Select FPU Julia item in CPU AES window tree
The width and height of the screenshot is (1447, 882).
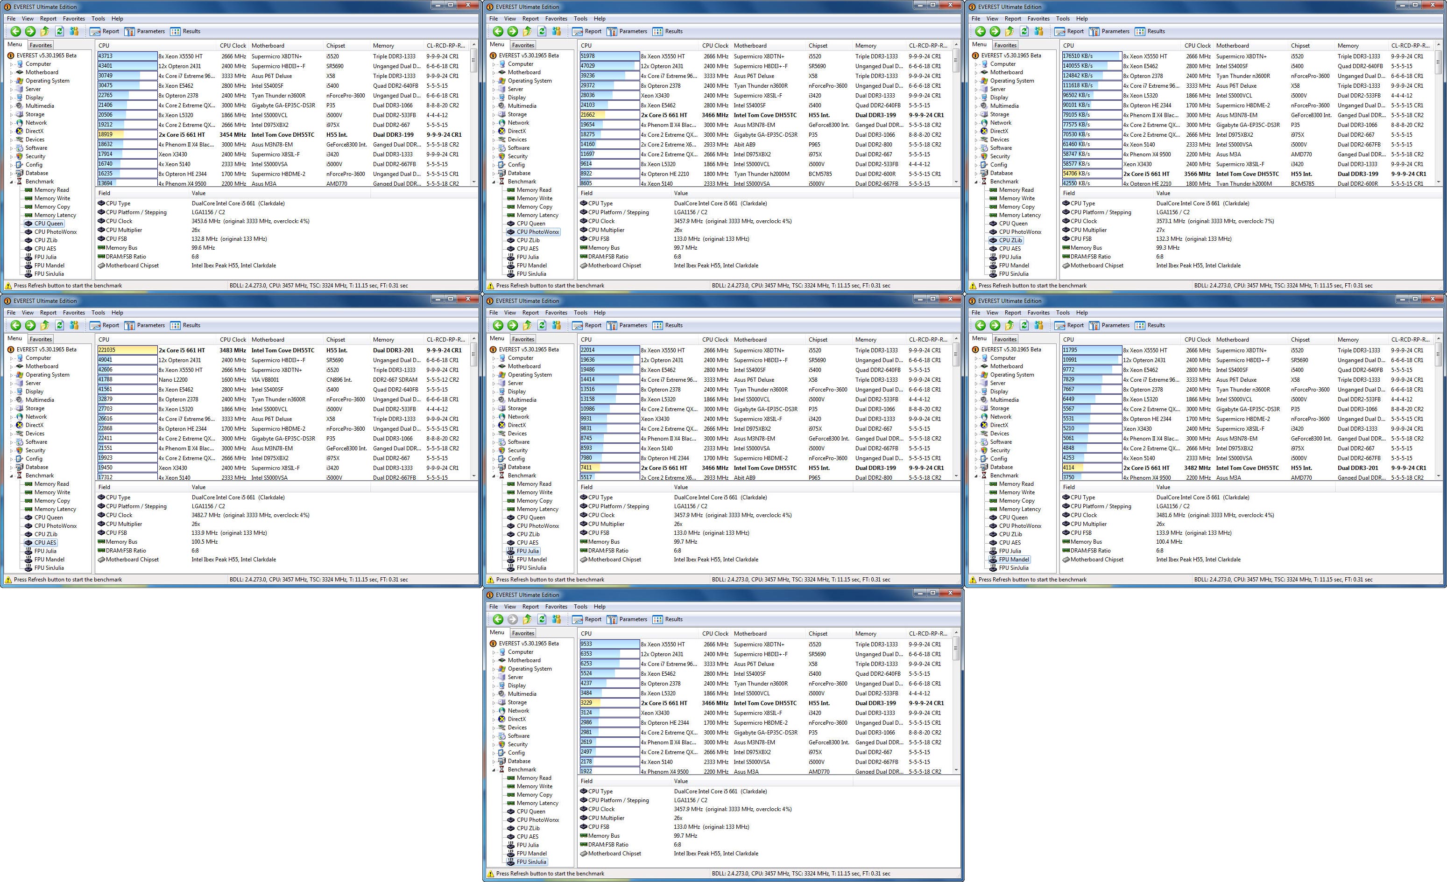tap(45, 551)
